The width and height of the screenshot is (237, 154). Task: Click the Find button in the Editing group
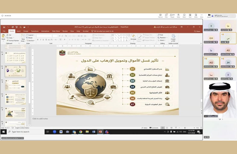point(161,35)
